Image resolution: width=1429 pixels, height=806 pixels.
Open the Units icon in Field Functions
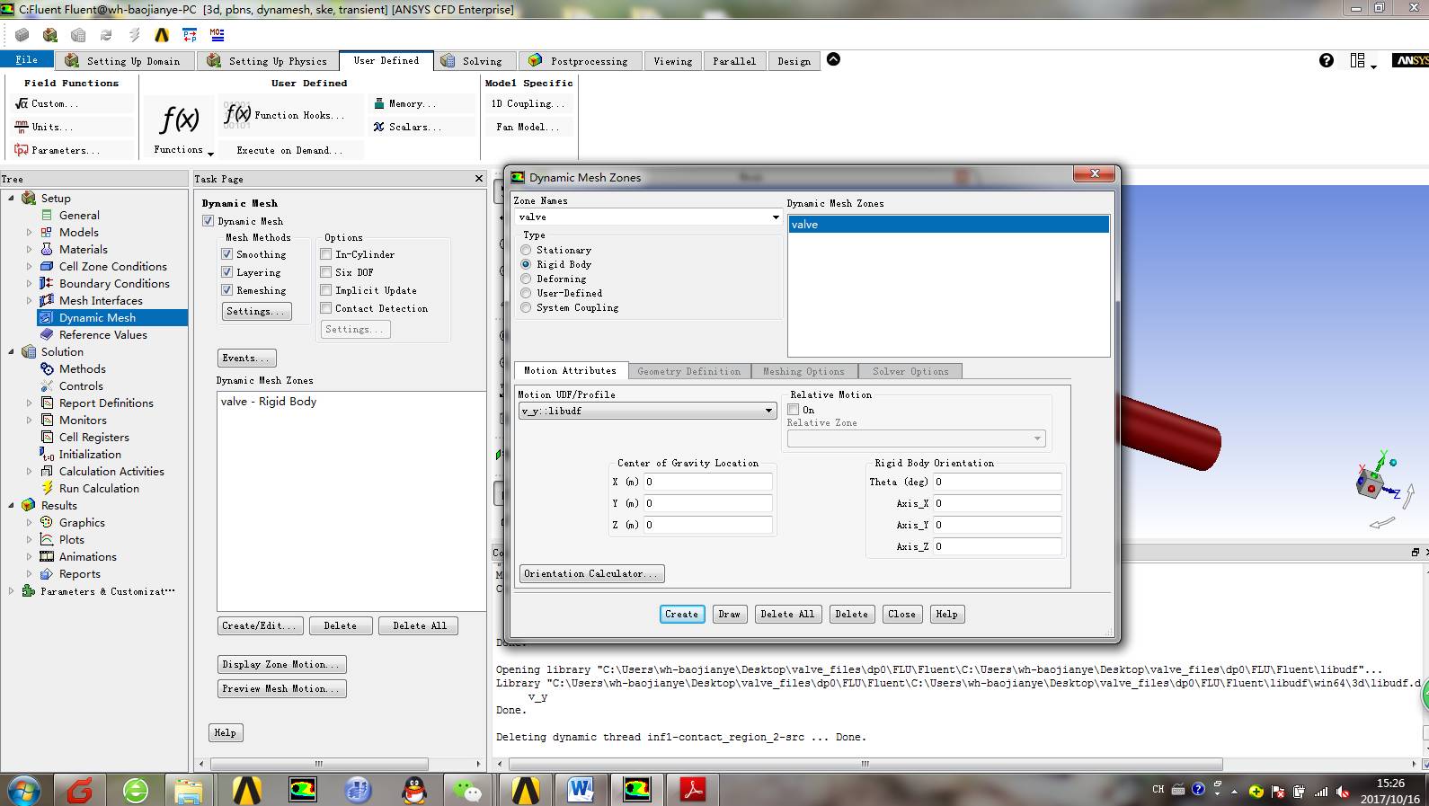(x=22, y=127)
